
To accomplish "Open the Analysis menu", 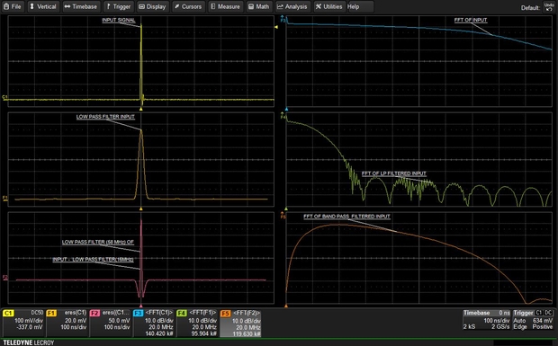I will tap(292, 6).
